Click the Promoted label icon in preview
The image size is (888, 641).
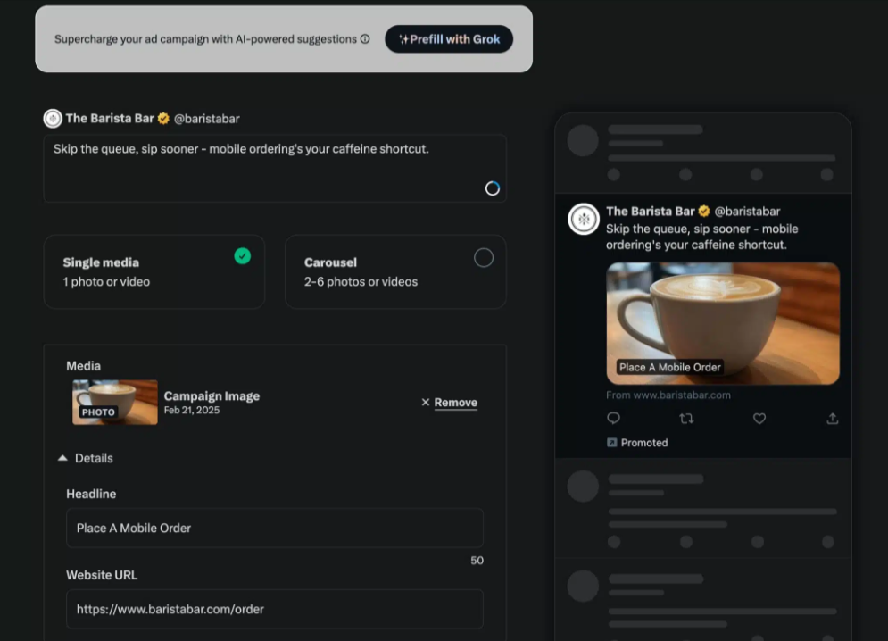(612, 443)
